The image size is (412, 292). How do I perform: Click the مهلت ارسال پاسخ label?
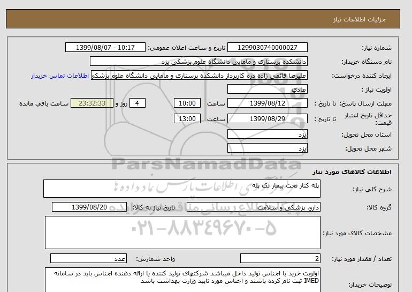click(x=366, y=103)
